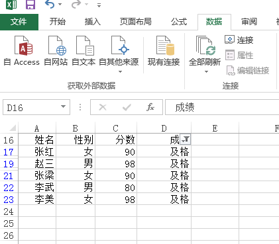The height and width of the screenshot is (244, 279).
Task: Select the cell containing 姓名
Action: (37, 140)
